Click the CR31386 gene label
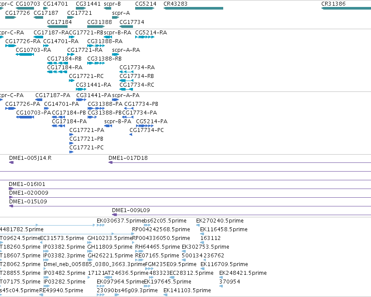The width and height of the screenshot is (371, 297). pos(334,4)
